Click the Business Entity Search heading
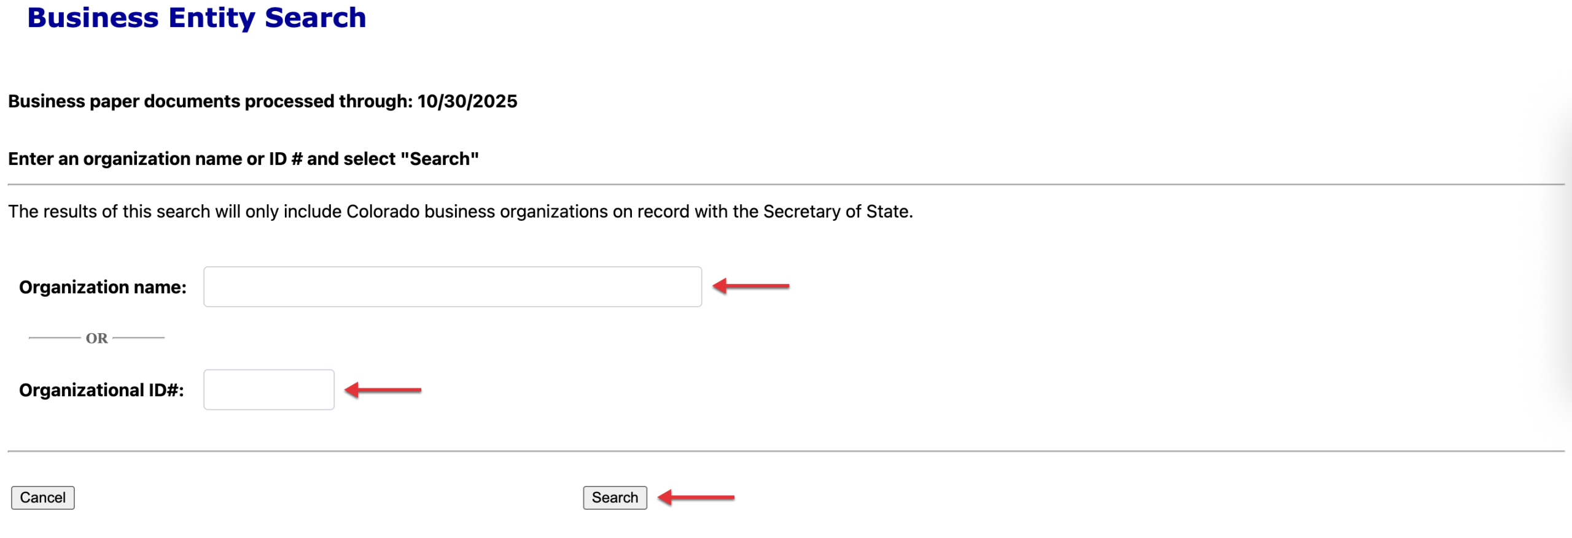This screenshot has width=1572, height=538. click(196, 18)
